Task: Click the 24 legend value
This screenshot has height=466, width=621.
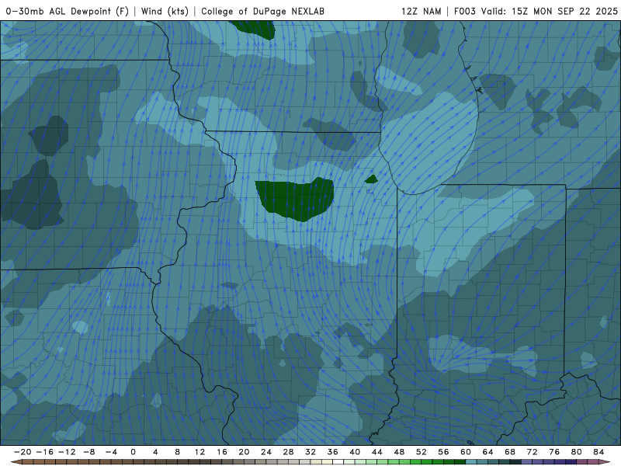Action: tap(266, 452)
